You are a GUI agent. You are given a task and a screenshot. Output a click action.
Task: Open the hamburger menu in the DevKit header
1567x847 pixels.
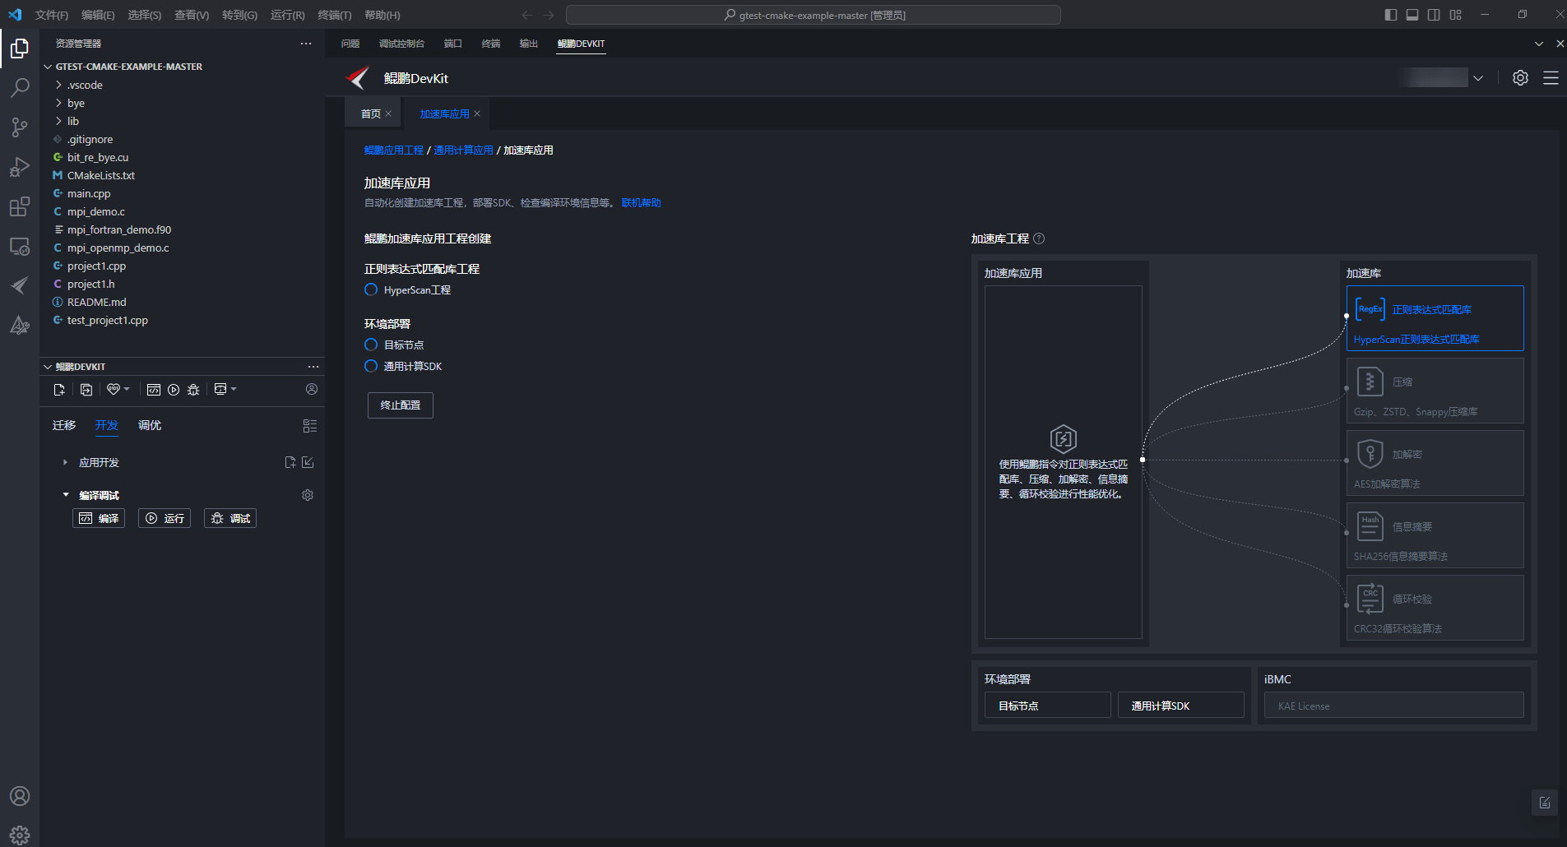tap(1551, 78)
